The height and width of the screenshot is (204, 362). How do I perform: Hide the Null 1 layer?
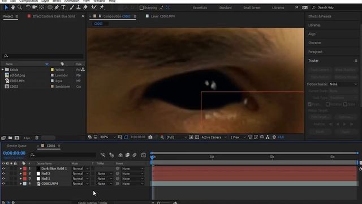pos(3,178)
